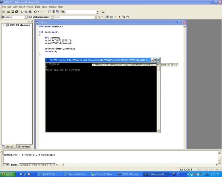The width and height of the screenshot is (222, 177).
Task: Open the Quick Launch folder icon
Action: [x=29, y=174]
